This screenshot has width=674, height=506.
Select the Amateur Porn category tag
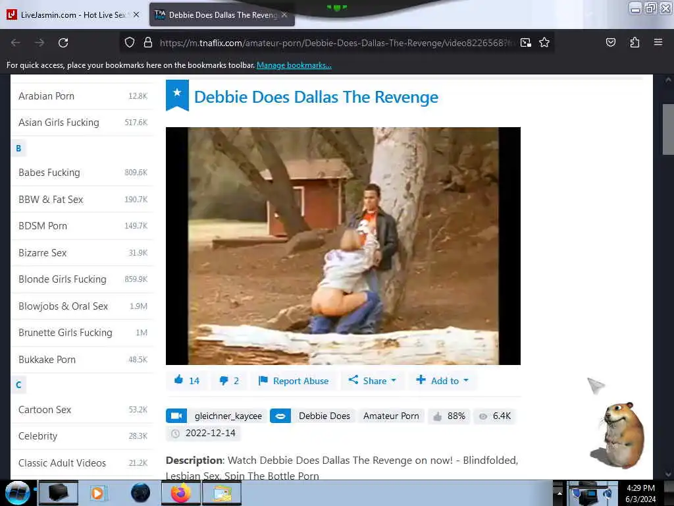(391, 416)
